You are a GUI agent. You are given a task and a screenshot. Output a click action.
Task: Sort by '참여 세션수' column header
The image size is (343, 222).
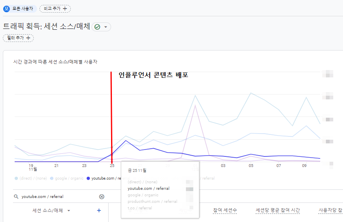225,210
